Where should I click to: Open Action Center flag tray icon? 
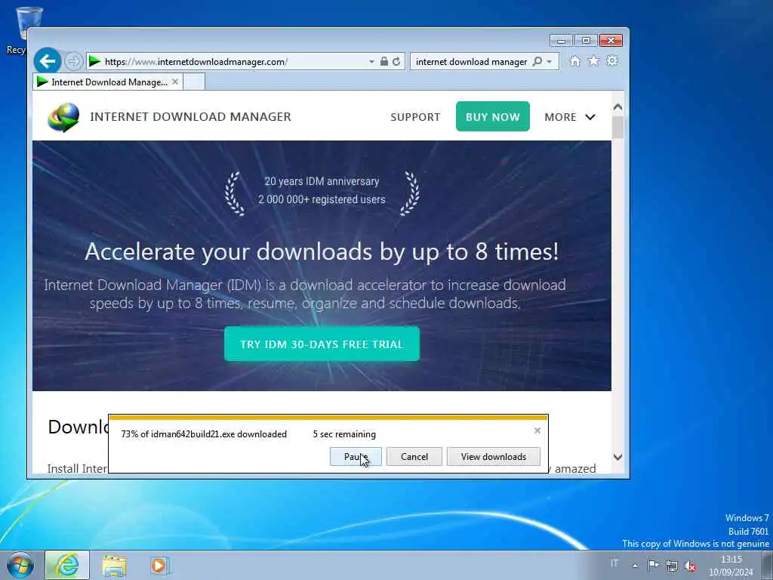click(653, 565)
